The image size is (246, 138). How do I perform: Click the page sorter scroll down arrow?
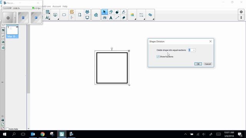pyautogui.click(x=28, y=129)
